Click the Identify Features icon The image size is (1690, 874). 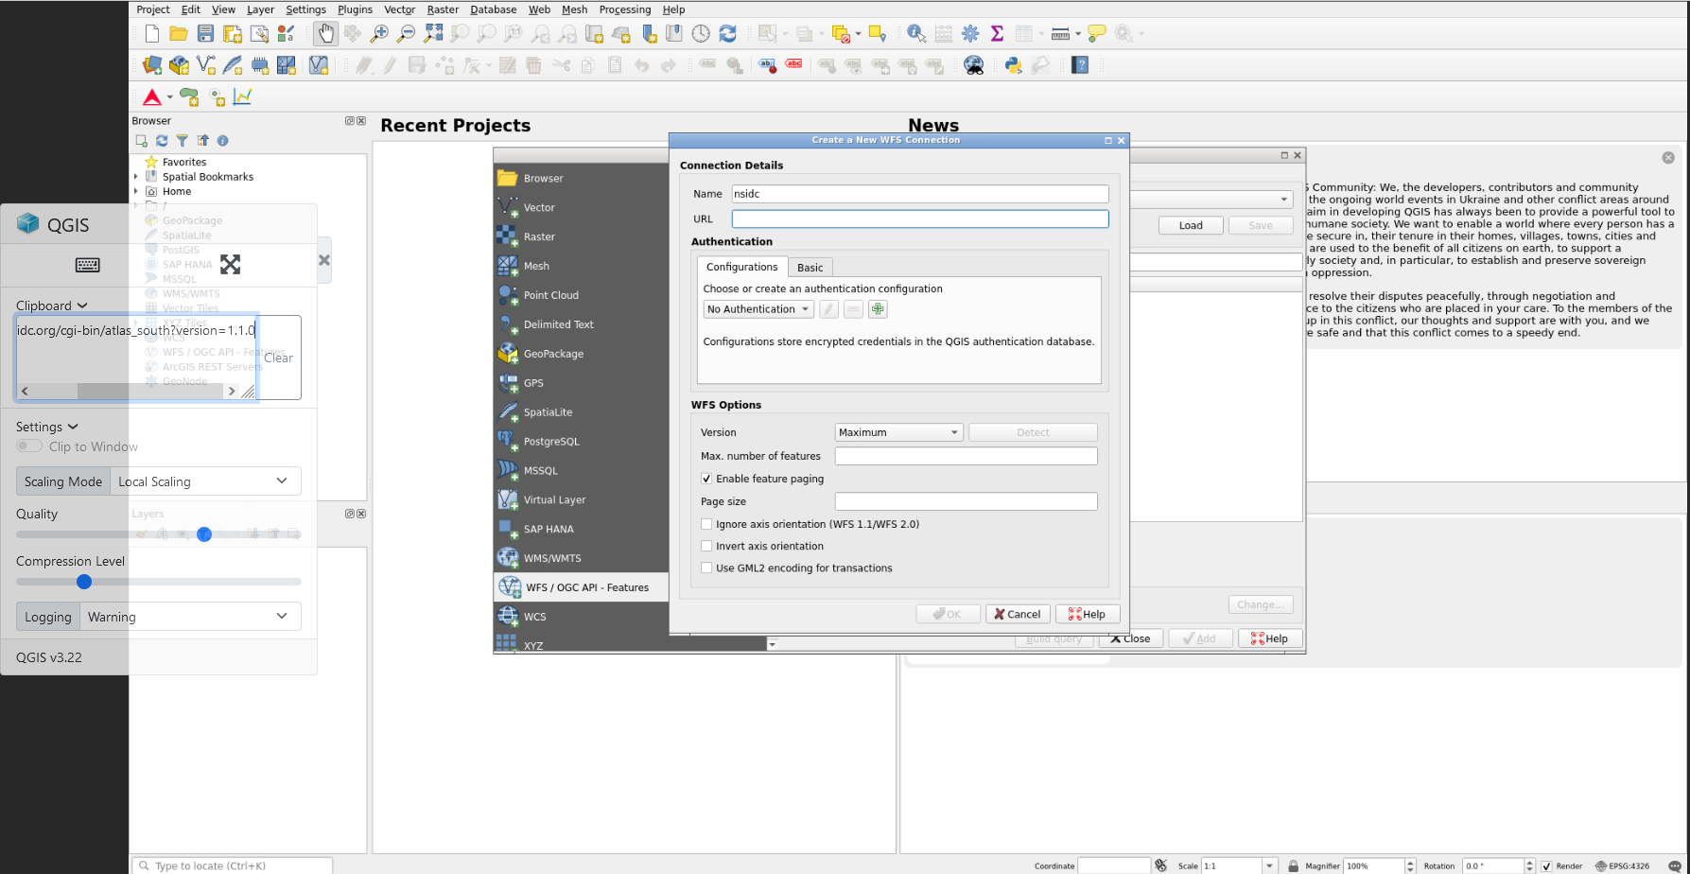tap(915, 34)
